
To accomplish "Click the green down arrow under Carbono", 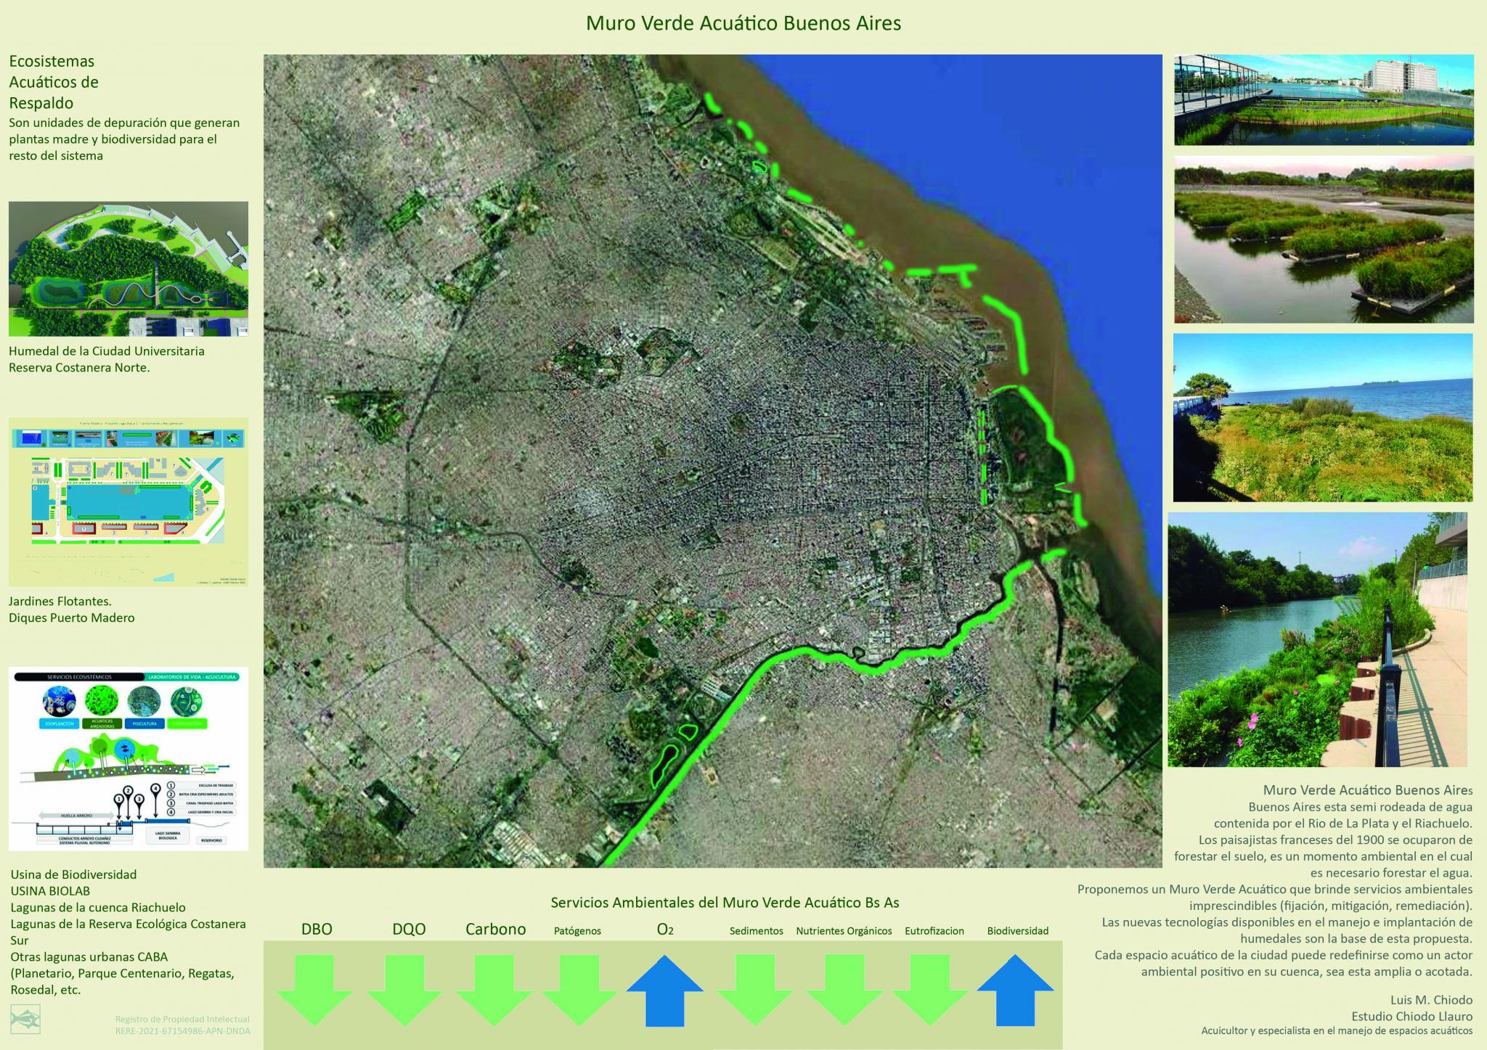I will (x=494, y=990).
